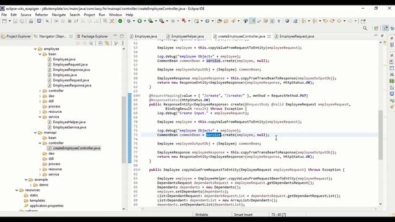Image resolution: width=395 pixels, height=222 pixels.
Task: Click the External Tools run icon
Action: click(162, 21)
